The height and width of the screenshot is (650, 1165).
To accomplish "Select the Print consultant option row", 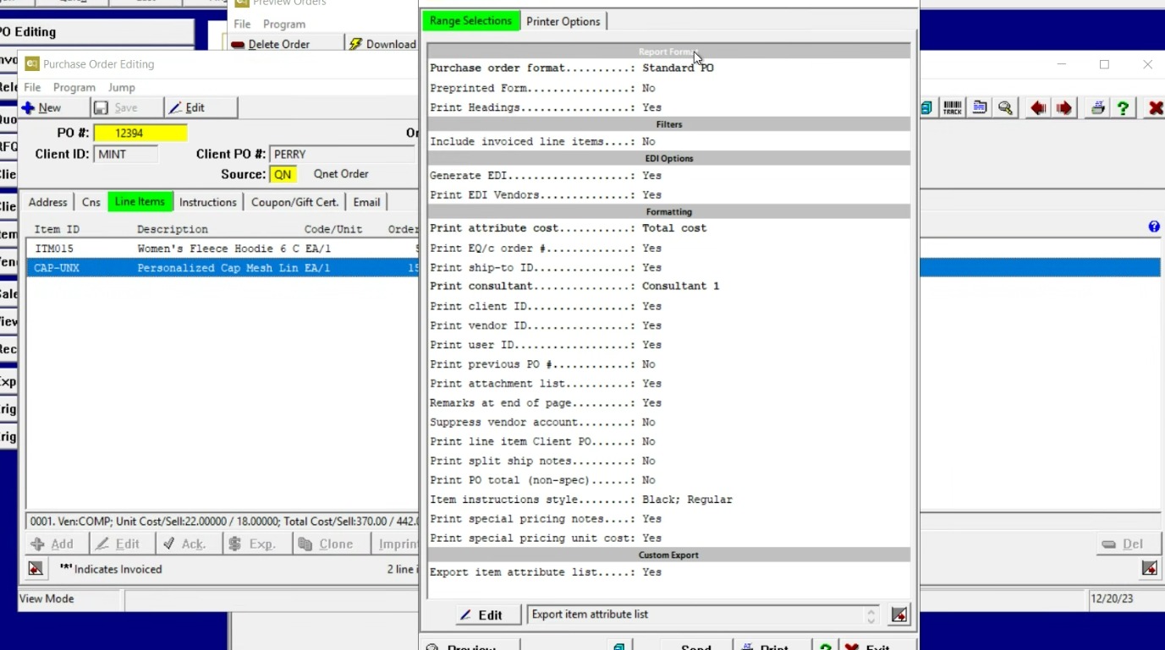I will (x=668, y=286).
